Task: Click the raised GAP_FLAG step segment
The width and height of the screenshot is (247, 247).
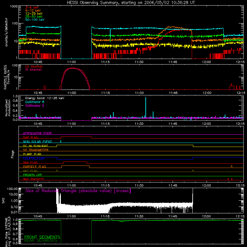Action: (76, 136)
